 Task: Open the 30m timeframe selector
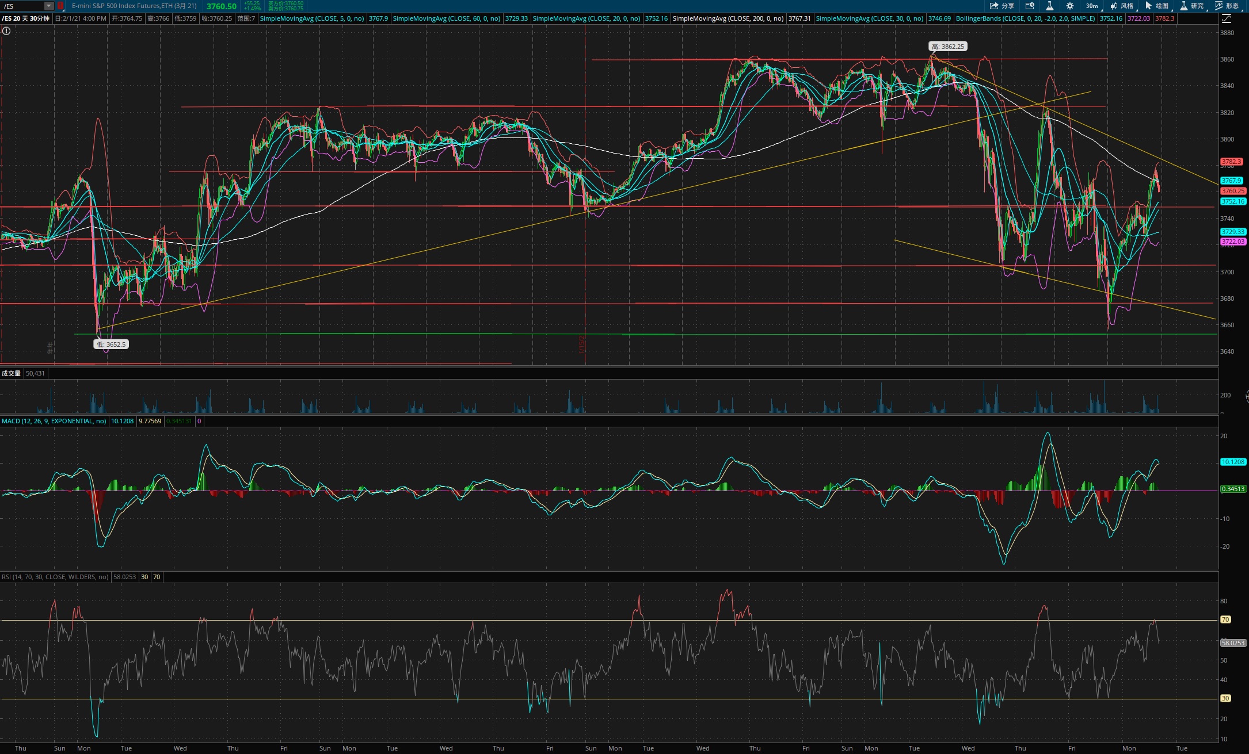coord(1092,6)
